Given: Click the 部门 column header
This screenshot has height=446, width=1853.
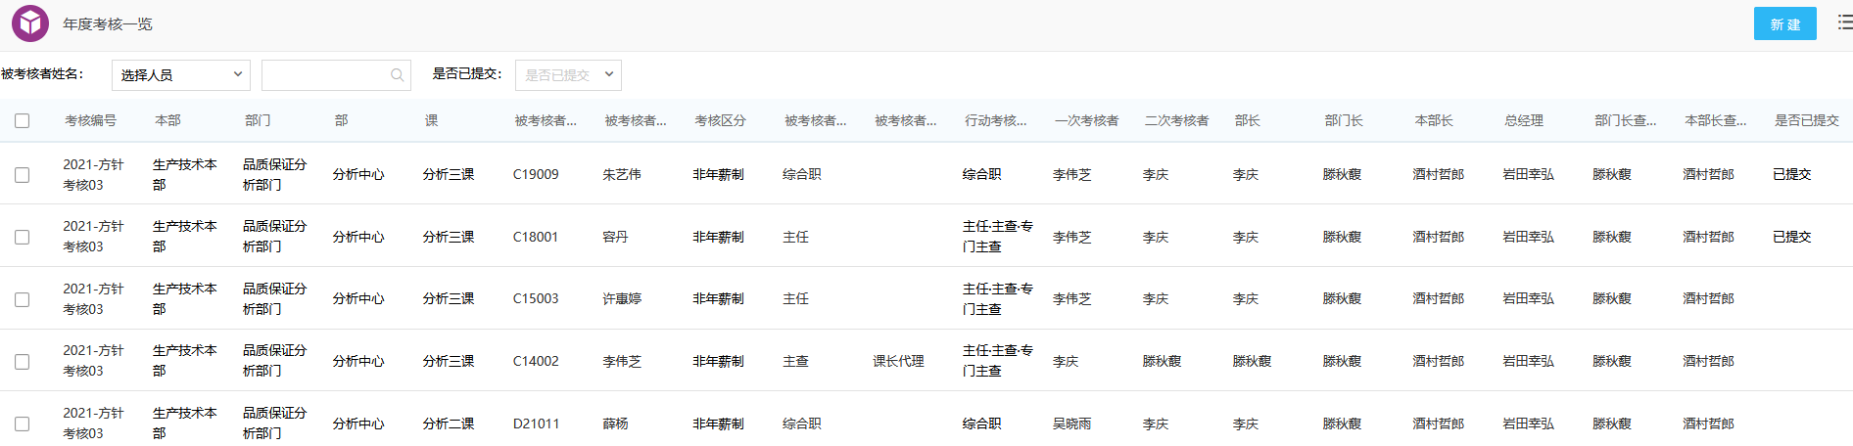Looking at the screenshot, I should click(258, 120).
